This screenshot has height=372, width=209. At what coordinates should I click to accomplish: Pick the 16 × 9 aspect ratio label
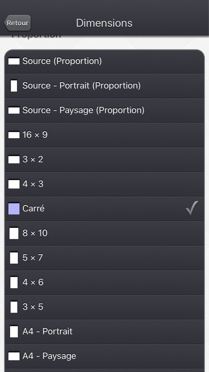tap(35, 135)
